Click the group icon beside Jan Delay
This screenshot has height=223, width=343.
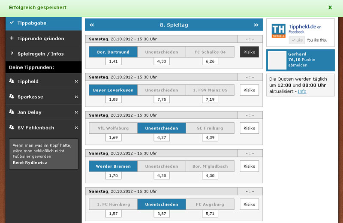pyautogui.click(x=12, y=112)
